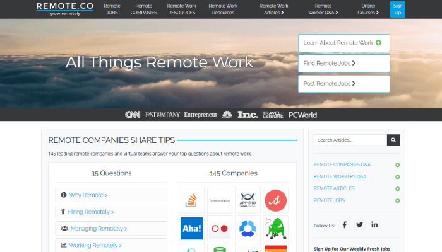Click the Inc. logo
The image size is (442, 252).
click(248, 115)
